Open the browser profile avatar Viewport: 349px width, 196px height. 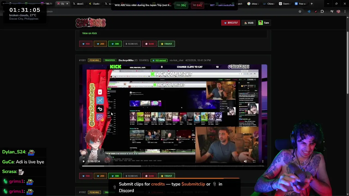point(338,11)
